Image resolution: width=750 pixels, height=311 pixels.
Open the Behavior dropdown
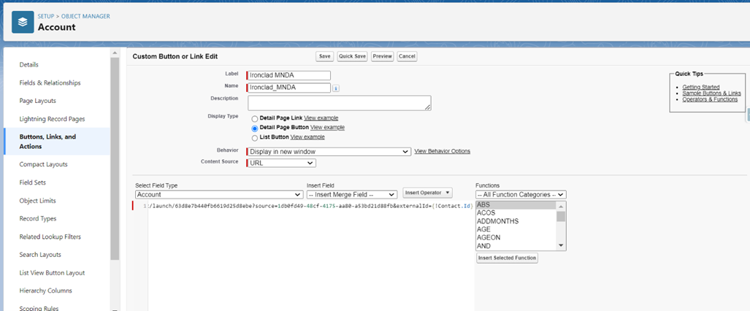click(329, 152)
